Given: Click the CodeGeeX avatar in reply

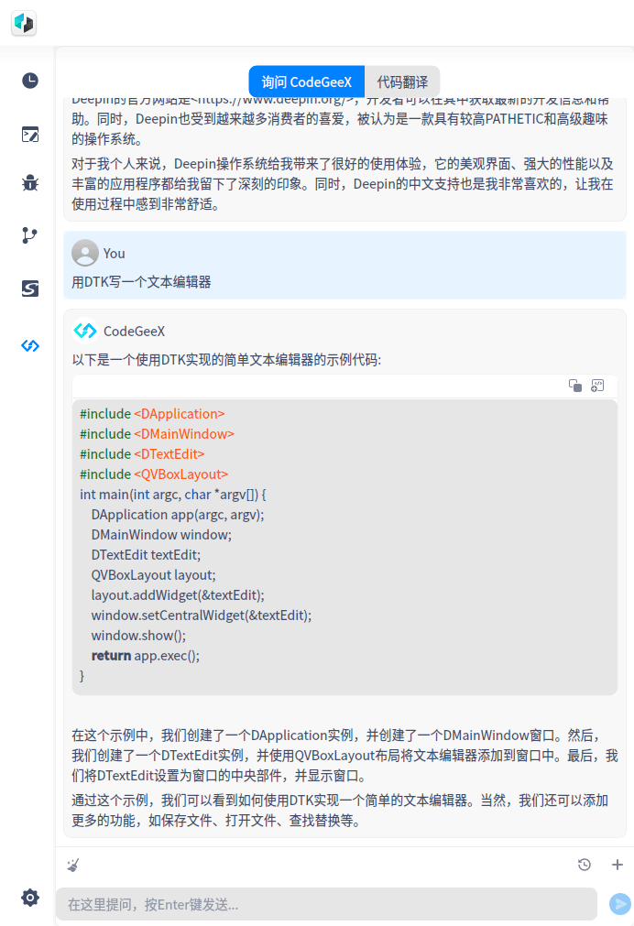Looking at the screenshot, I should click(85, 331).
